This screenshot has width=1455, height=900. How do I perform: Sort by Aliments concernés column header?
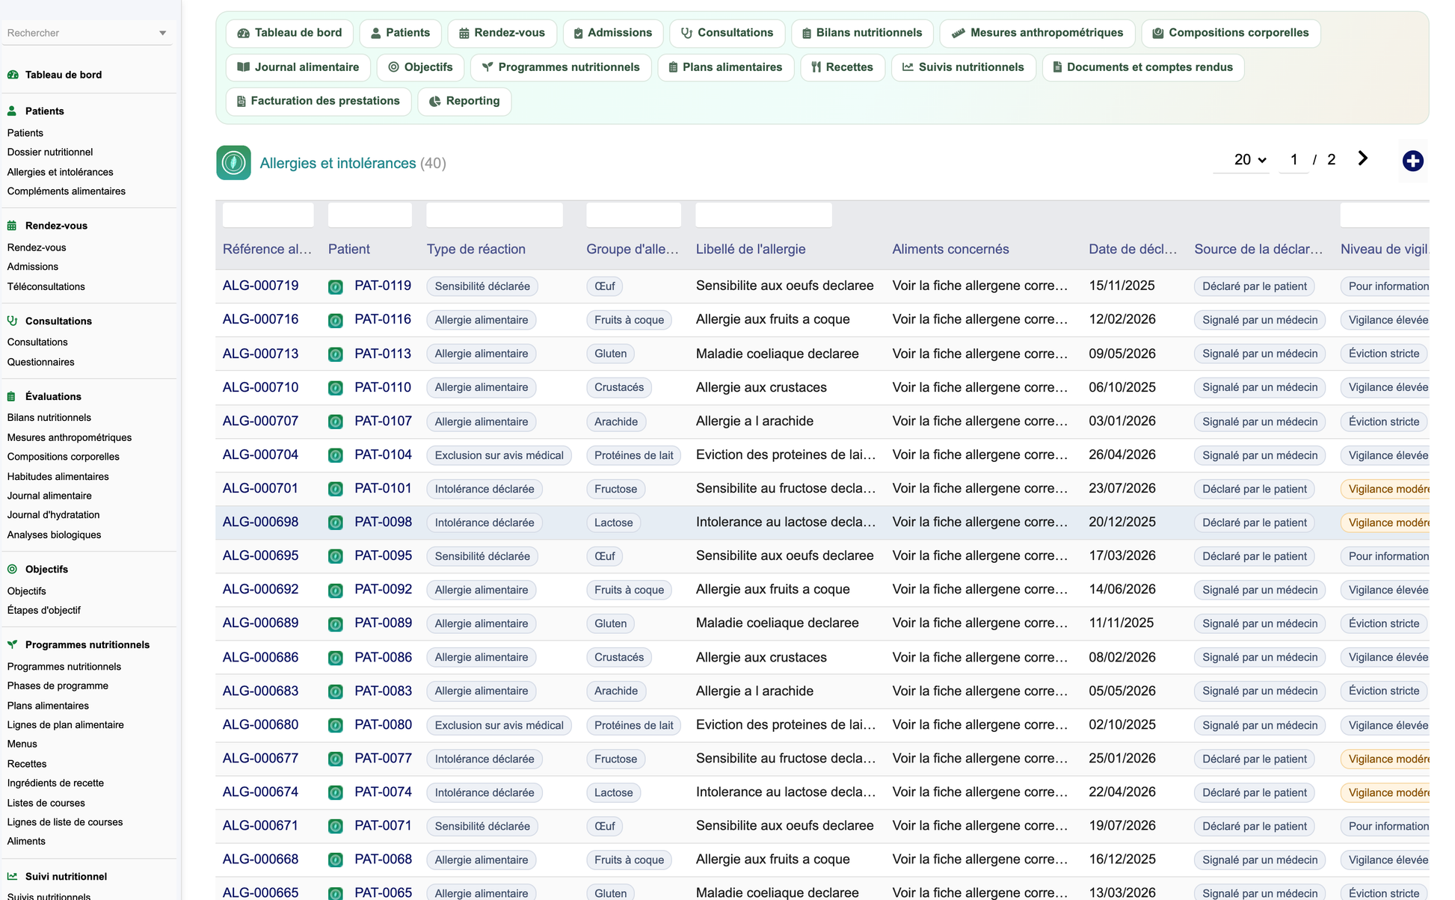[950, 249]
